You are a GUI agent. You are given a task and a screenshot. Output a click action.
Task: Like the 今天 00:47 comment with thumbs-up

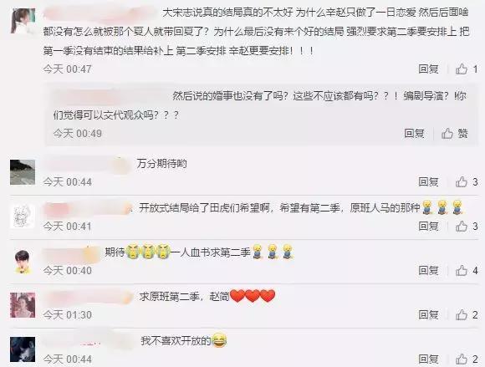click(x=467, y=69)
